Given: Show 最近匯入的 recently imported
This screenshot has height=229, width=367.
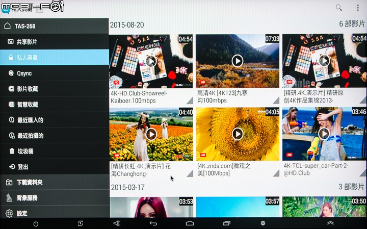Looking at the screenshot, I should pos(55,120).
